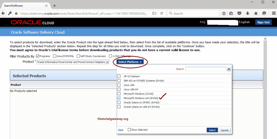Check Oracle Solaris on x86-64 platform
The height and width of the screenshot is (139, 277).
119,107
